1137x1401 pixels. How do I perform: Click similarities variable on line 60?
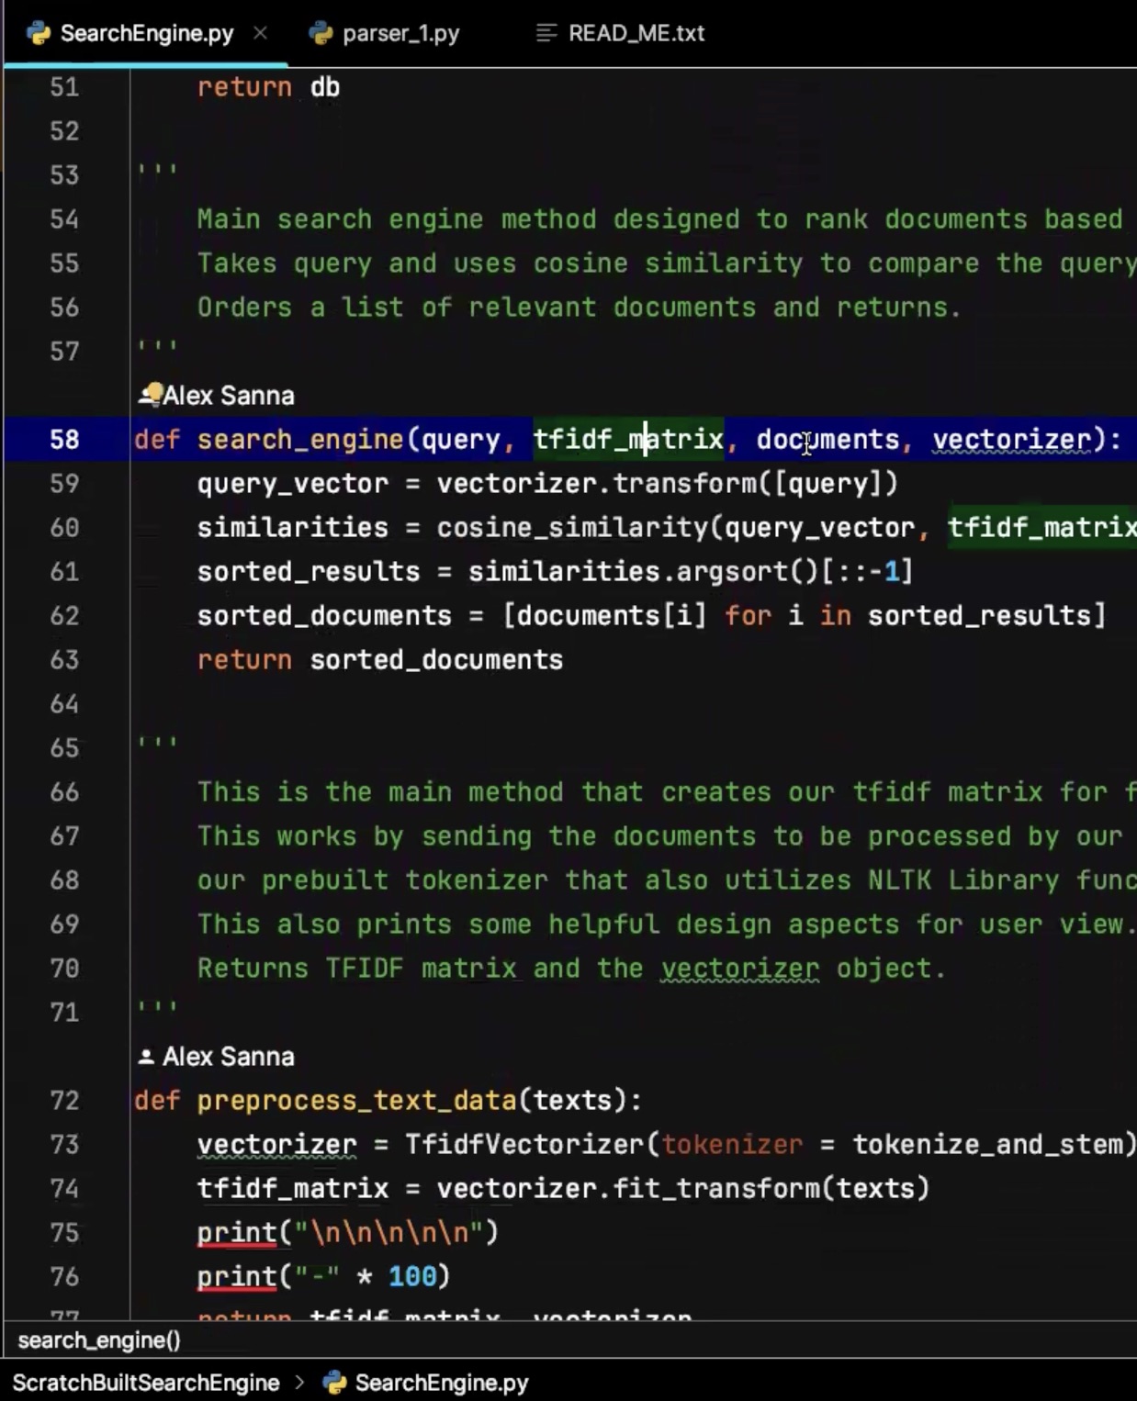pyautogui.click(x=293, y=527)
